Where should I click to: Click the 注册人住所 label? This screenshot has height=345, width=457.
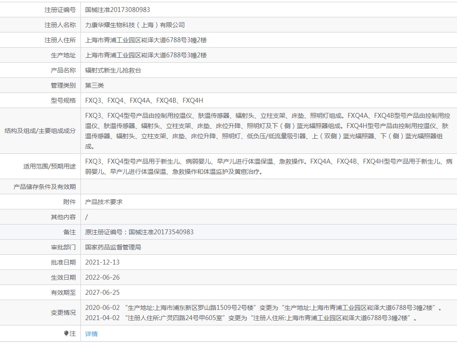pos(60,40)
